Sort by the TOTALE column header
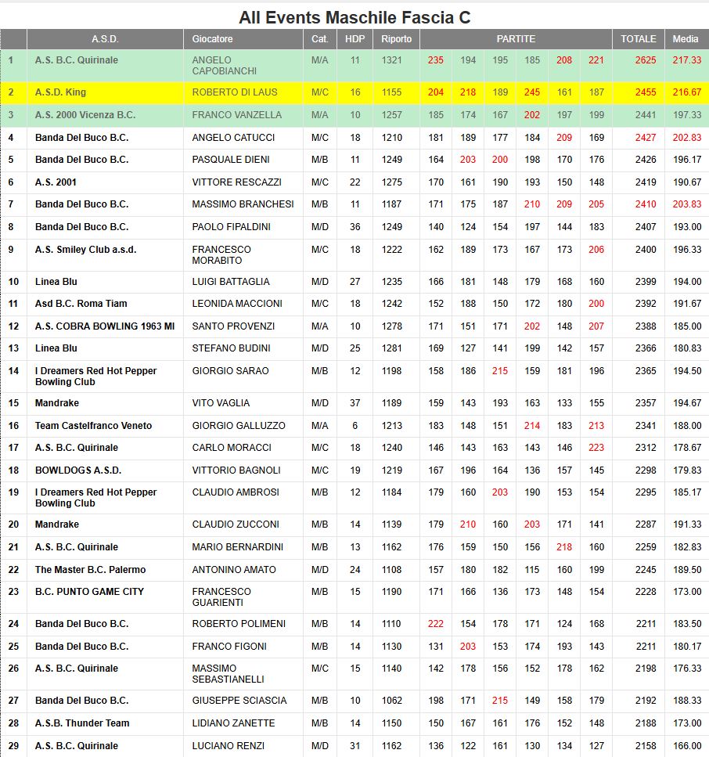The image size is (709, 757). tap(638, 39)
